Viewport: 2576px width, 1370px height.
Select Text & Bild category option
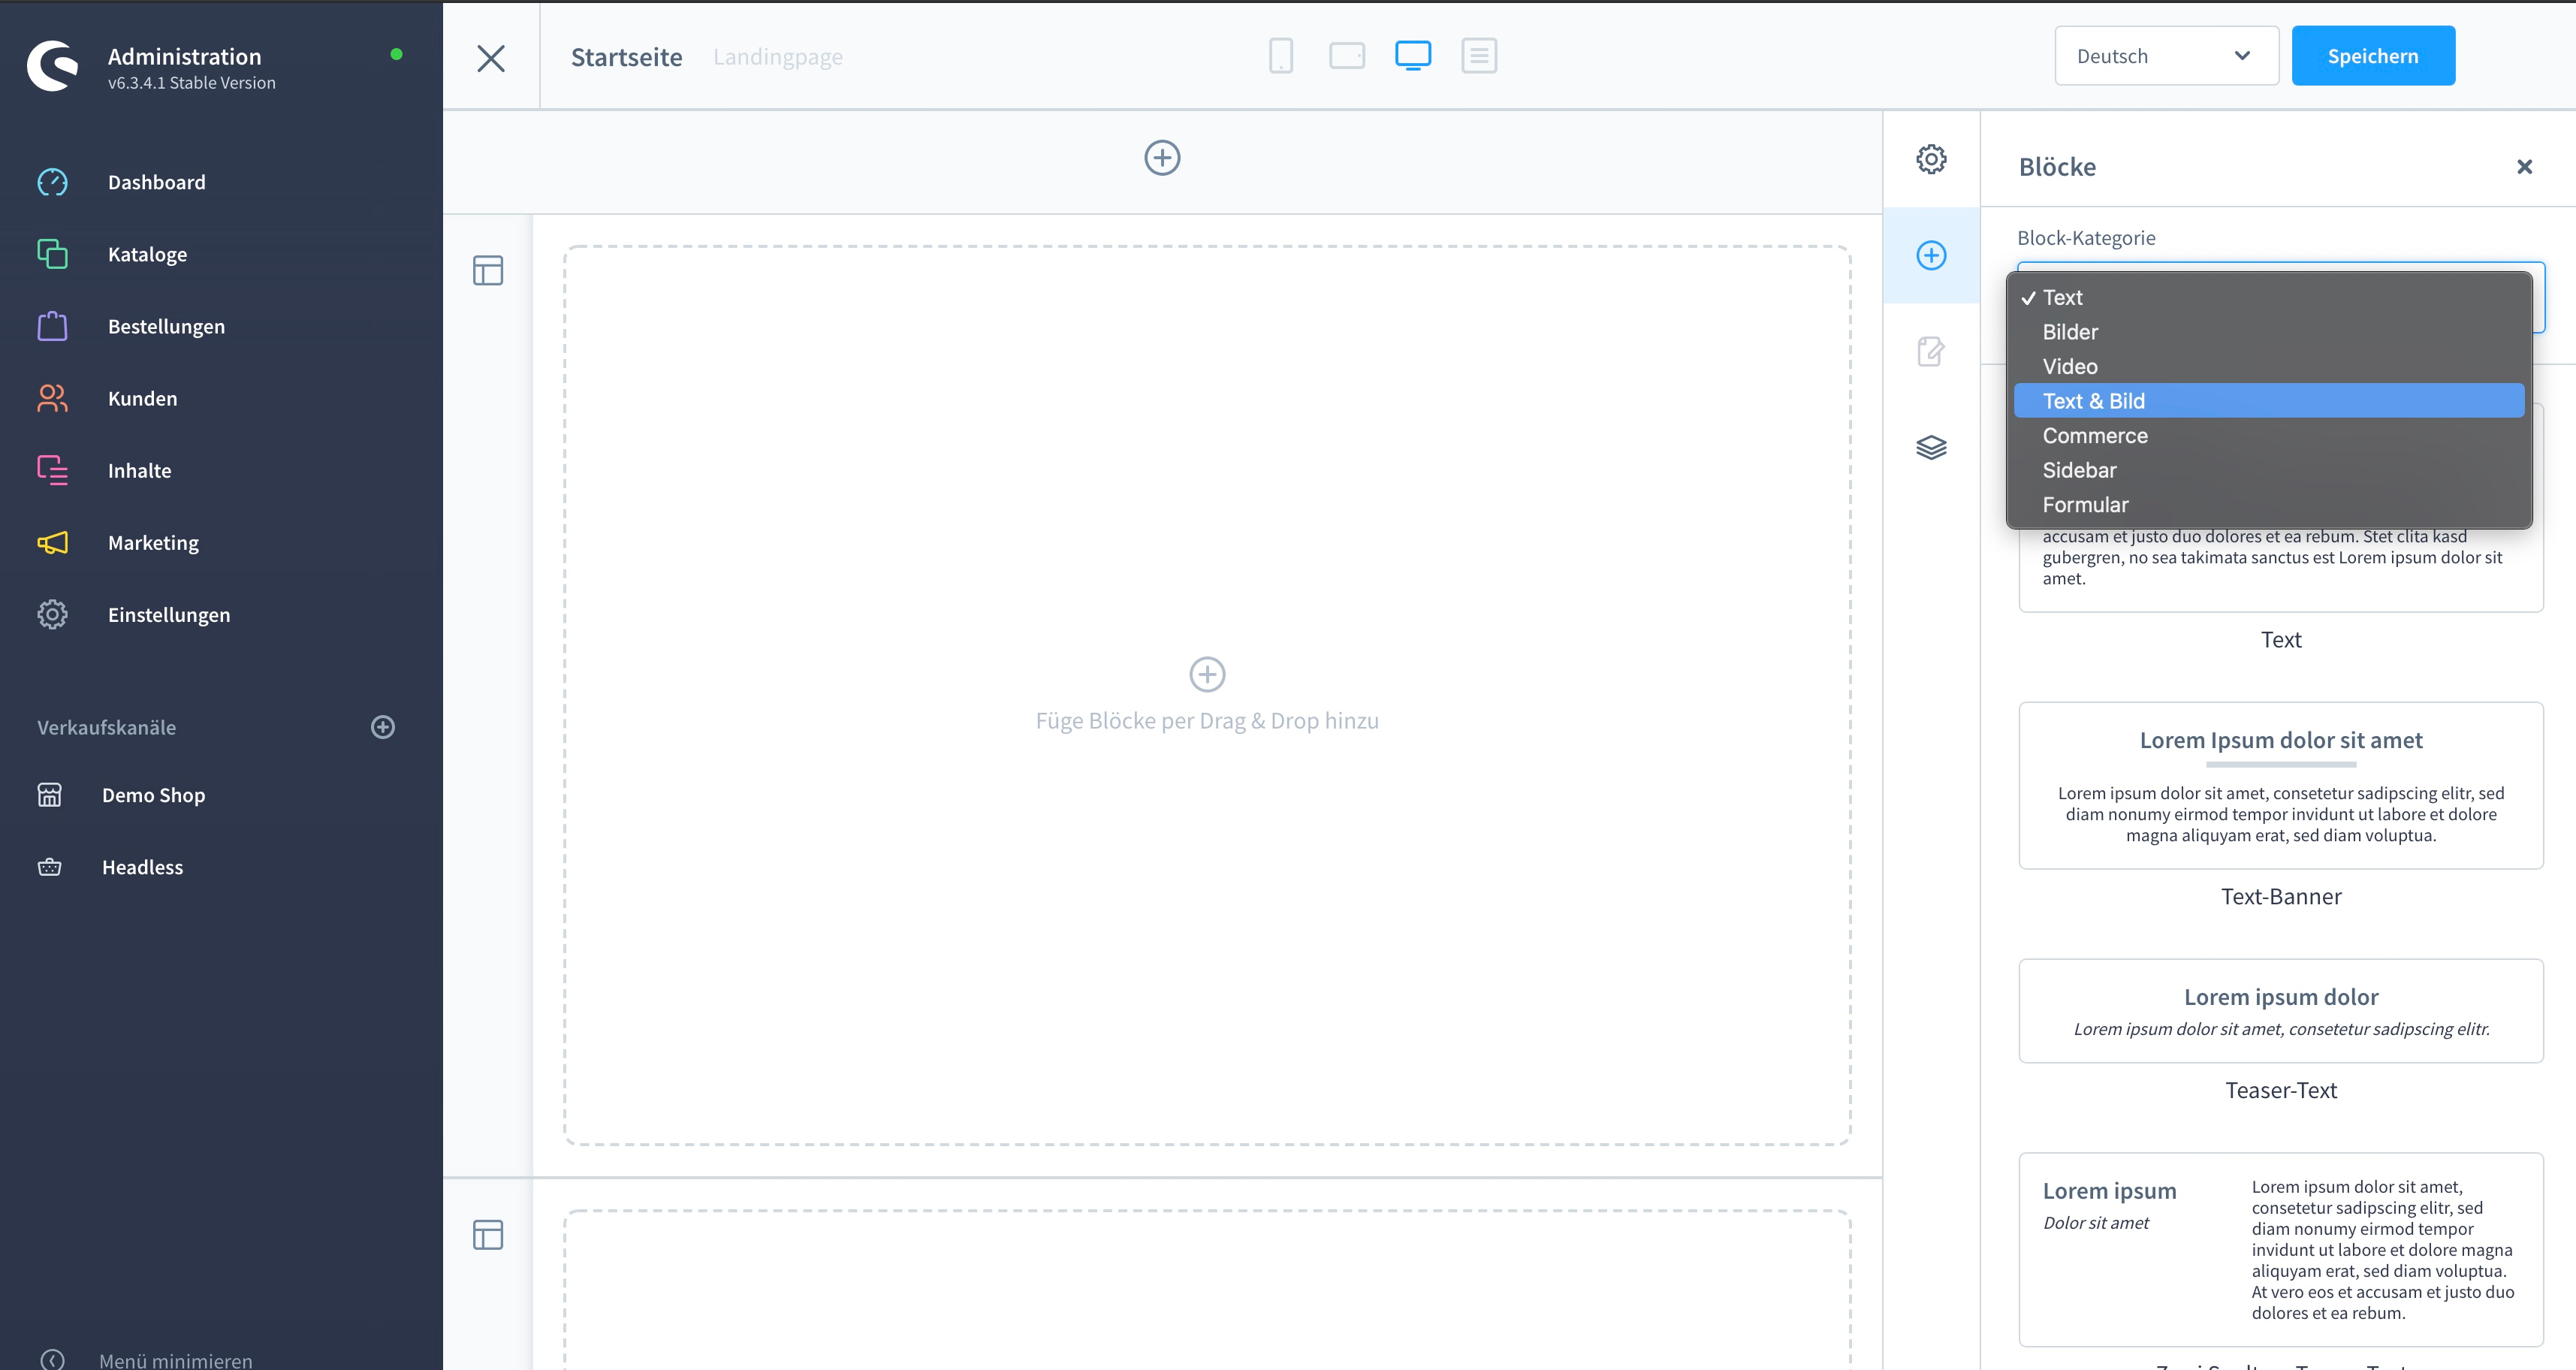point(2269,401)
